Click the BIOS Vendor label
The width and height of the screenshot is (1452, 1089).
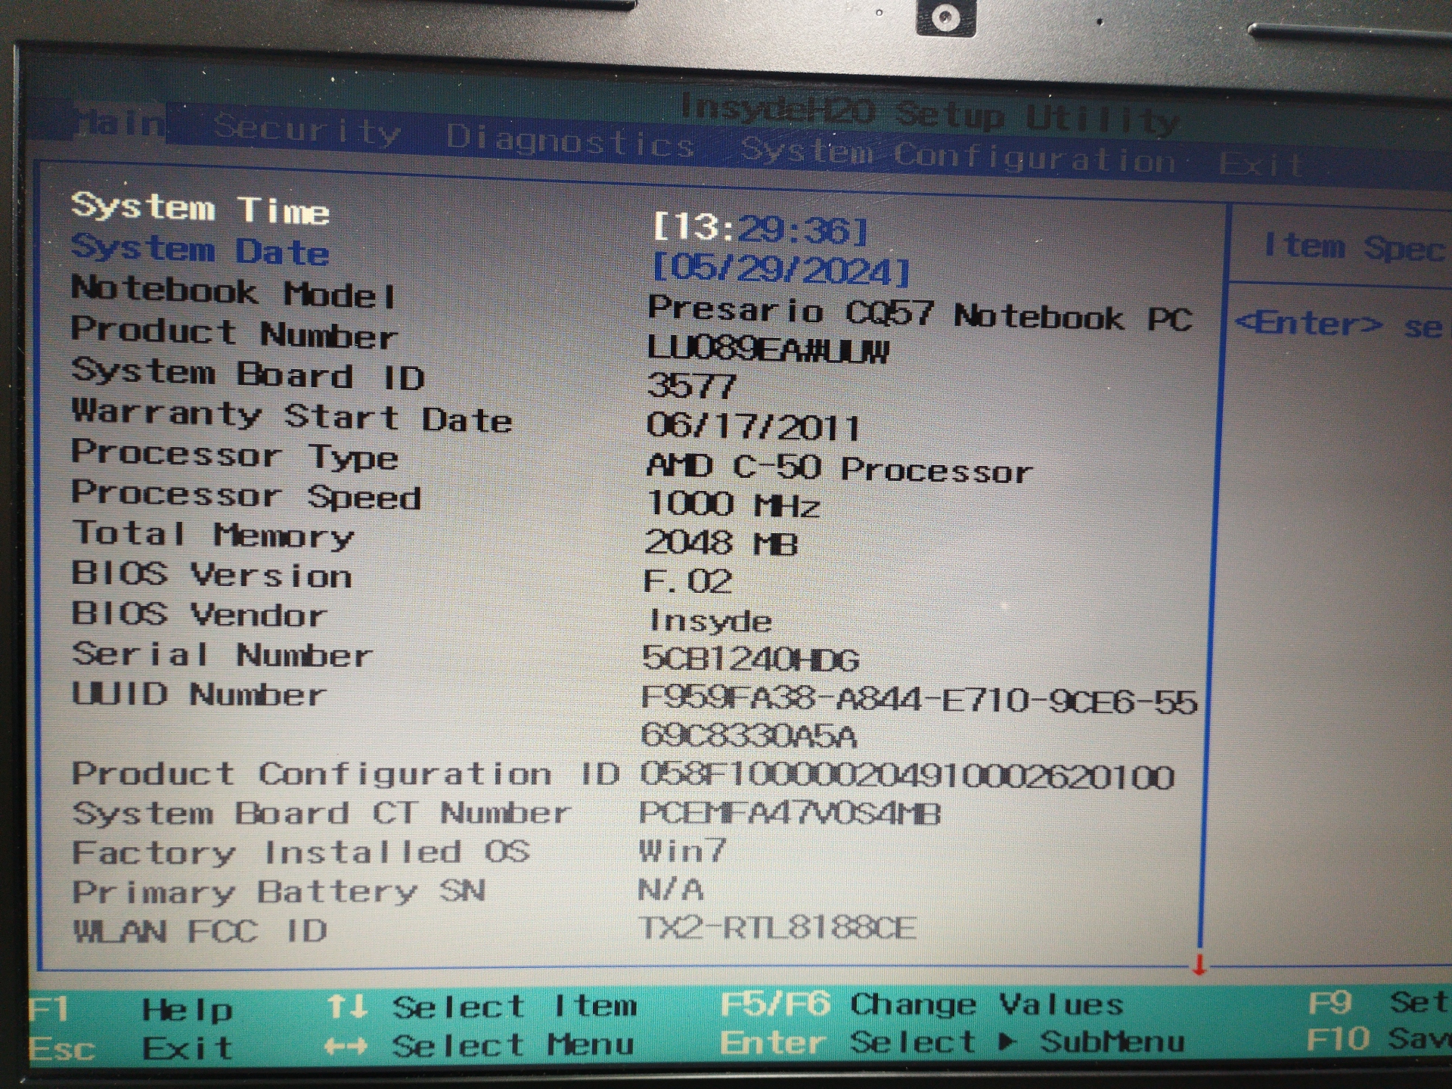[199, 614]
